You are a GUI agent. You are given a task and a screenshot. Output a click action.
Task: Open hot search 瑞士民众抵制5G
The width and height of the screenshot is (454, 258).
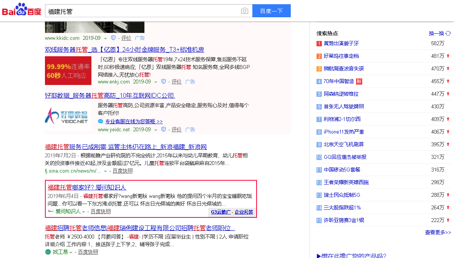coord(342,195)
